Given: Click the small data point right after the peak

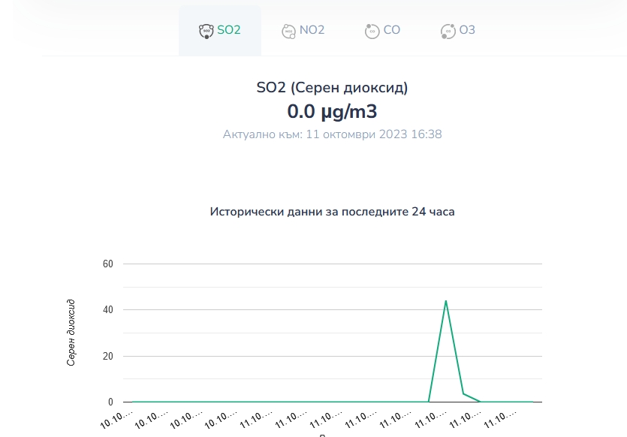Looking at the screenshot, I should 463,393.
